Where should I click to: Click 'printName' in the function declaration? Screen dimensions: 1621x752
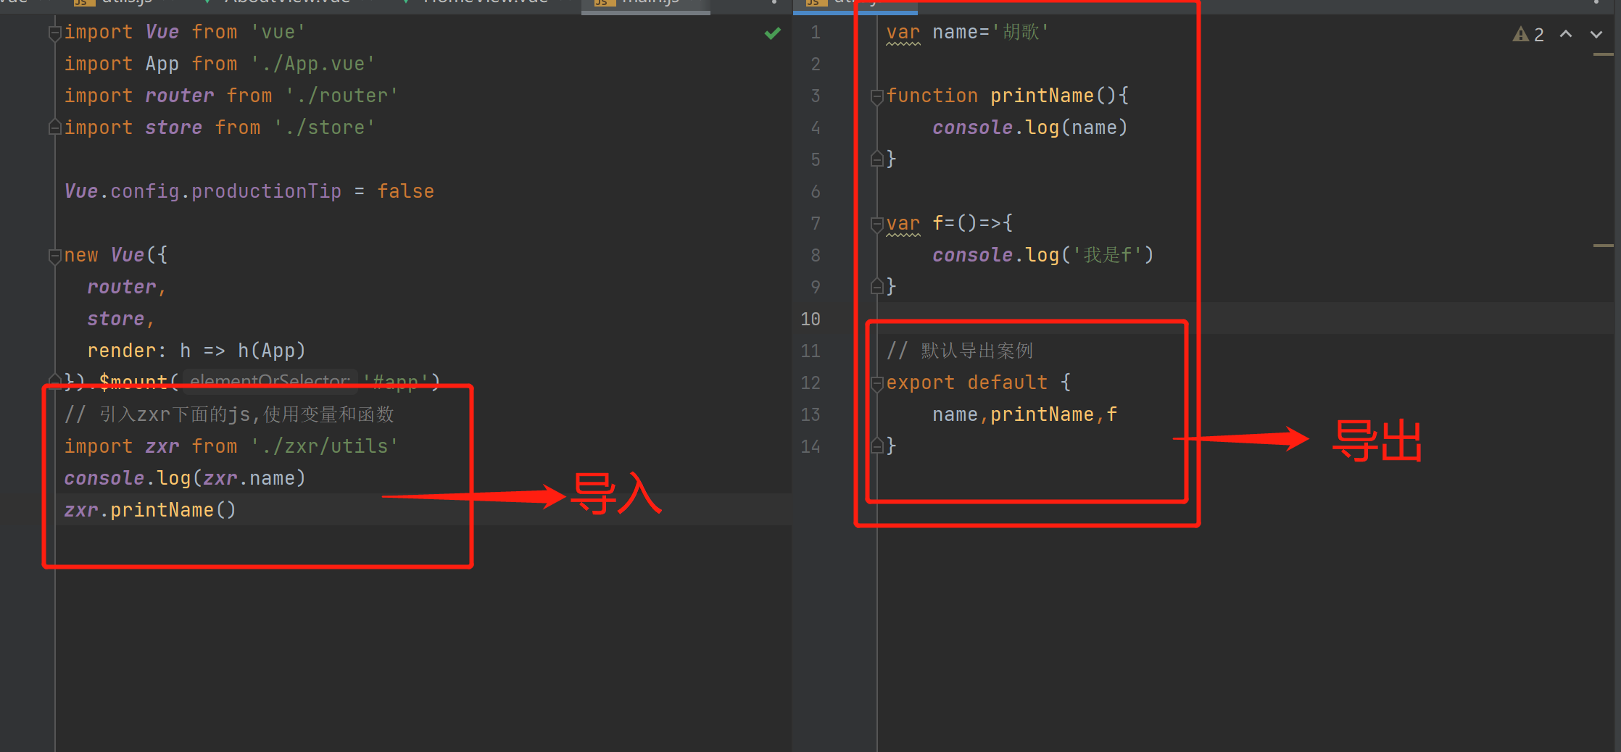pyautogui.click(x=1042, y=96)
